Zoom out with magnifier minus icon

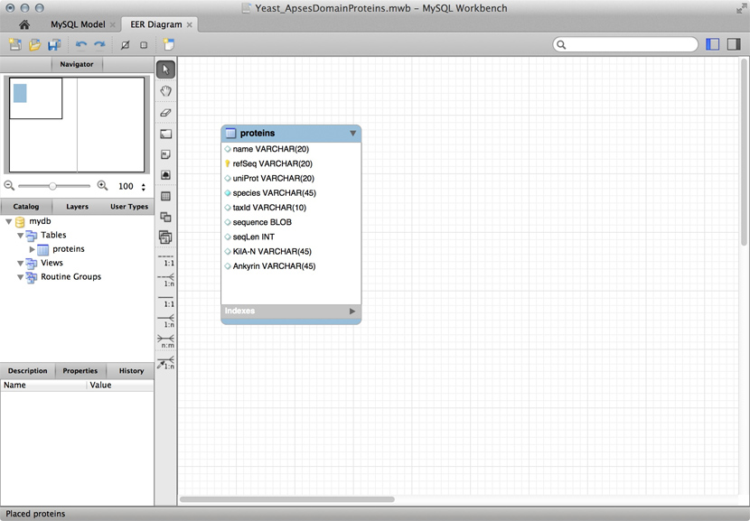point(9,185)
